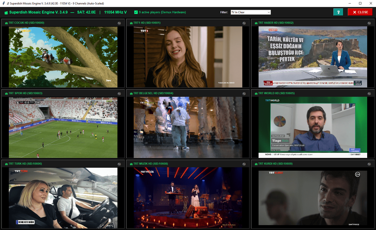376x230 pixels.
Task: Click the mute icon on the TRT BELGESEL HD tile
Action: click(244, 94)
